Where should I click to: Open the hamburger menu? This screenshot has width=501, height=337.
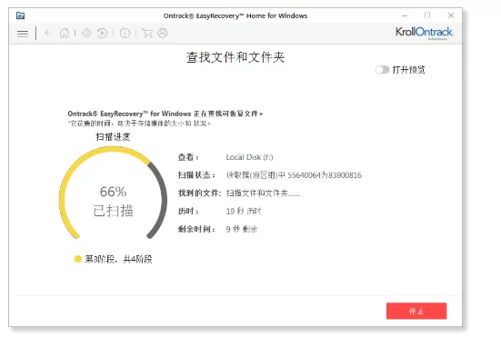pyautogui.click(x=23, y=34)
